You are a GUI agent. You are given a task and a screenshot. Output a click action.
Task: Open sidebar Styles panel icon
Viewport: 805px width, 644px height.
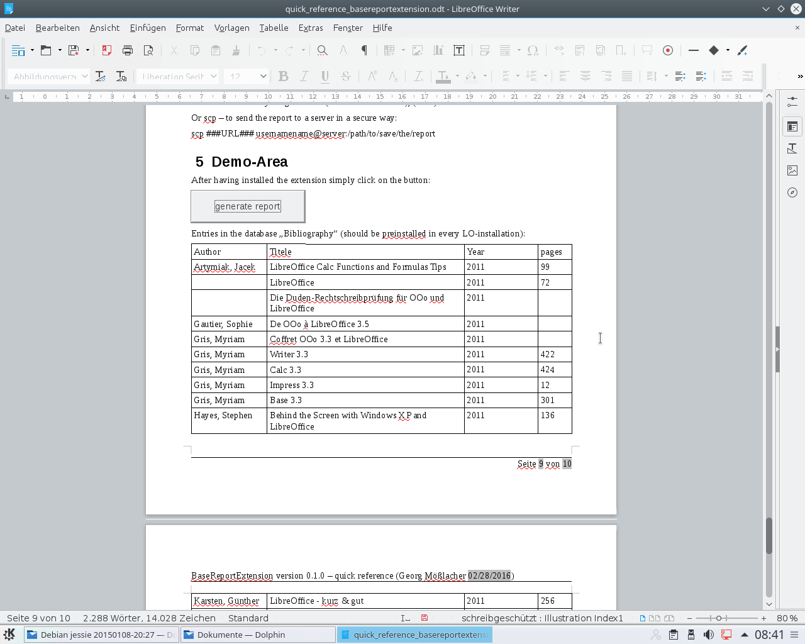792,148
